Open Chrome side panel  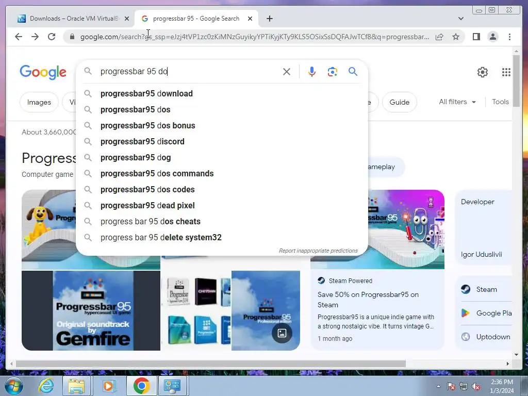point(476,37)
